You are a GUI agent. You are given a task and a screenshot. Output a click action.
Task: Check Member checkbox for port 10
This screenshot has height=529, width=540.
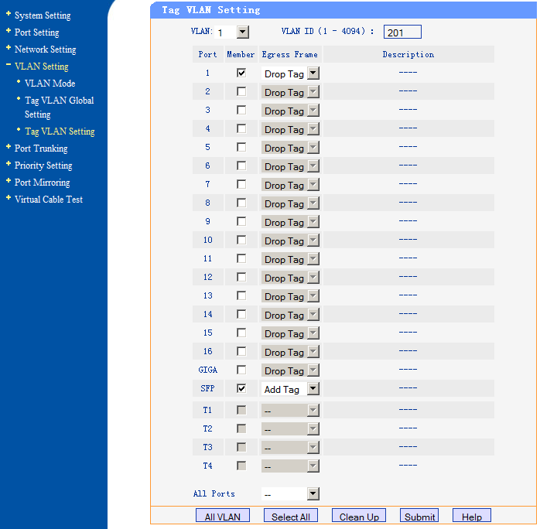(x=241, y=240)
